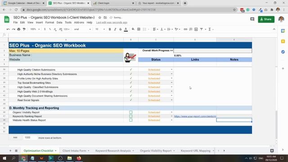Click the Print icon
This screenshot has height=162, width=288.
19,29
